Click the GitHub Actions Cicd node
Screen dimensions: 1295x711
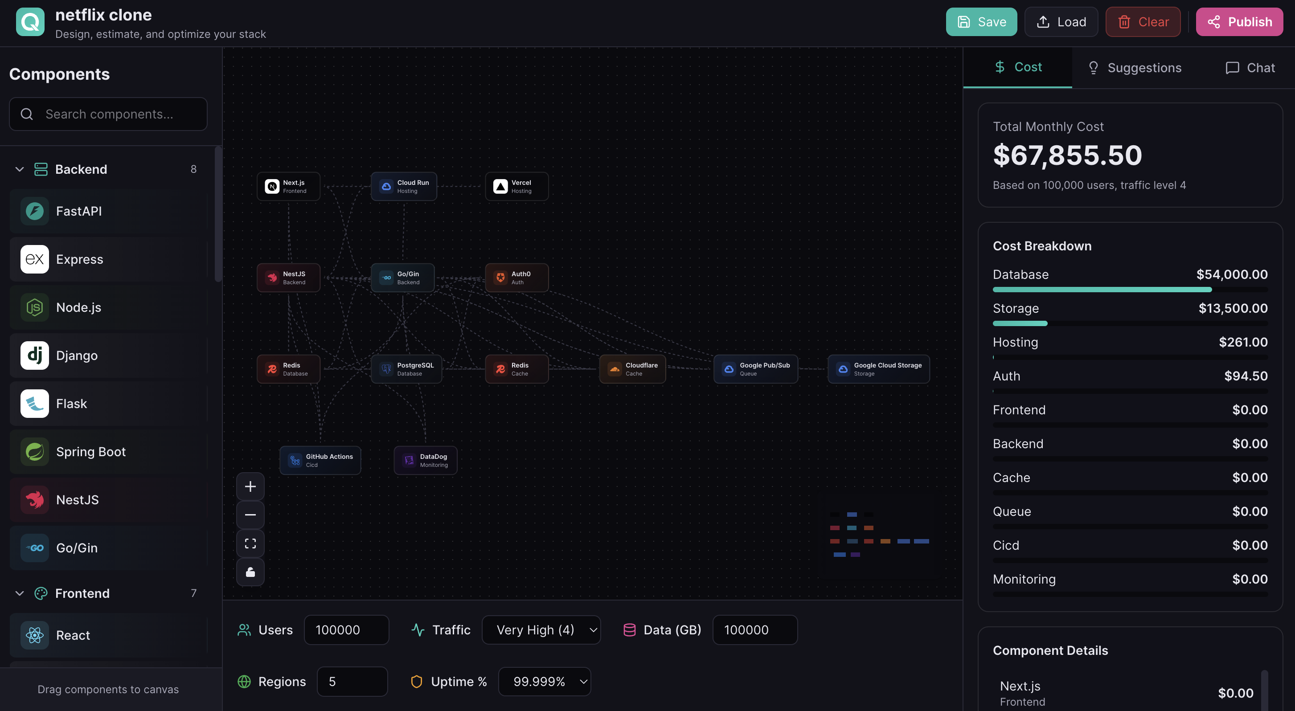click(320, 460)
